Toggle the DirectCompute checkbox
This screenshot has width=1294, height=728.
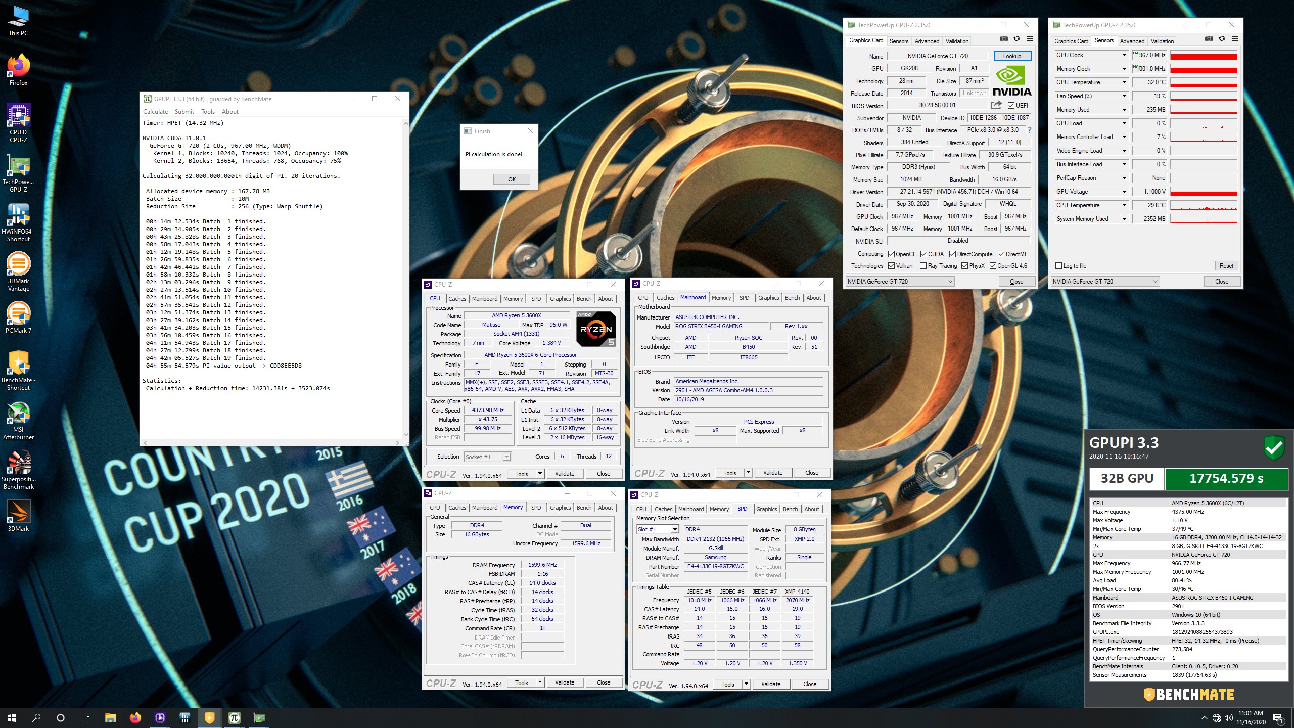point(952,254)
